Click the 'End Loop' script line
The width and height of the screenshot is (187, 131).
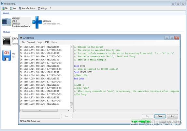coord(79,79)
